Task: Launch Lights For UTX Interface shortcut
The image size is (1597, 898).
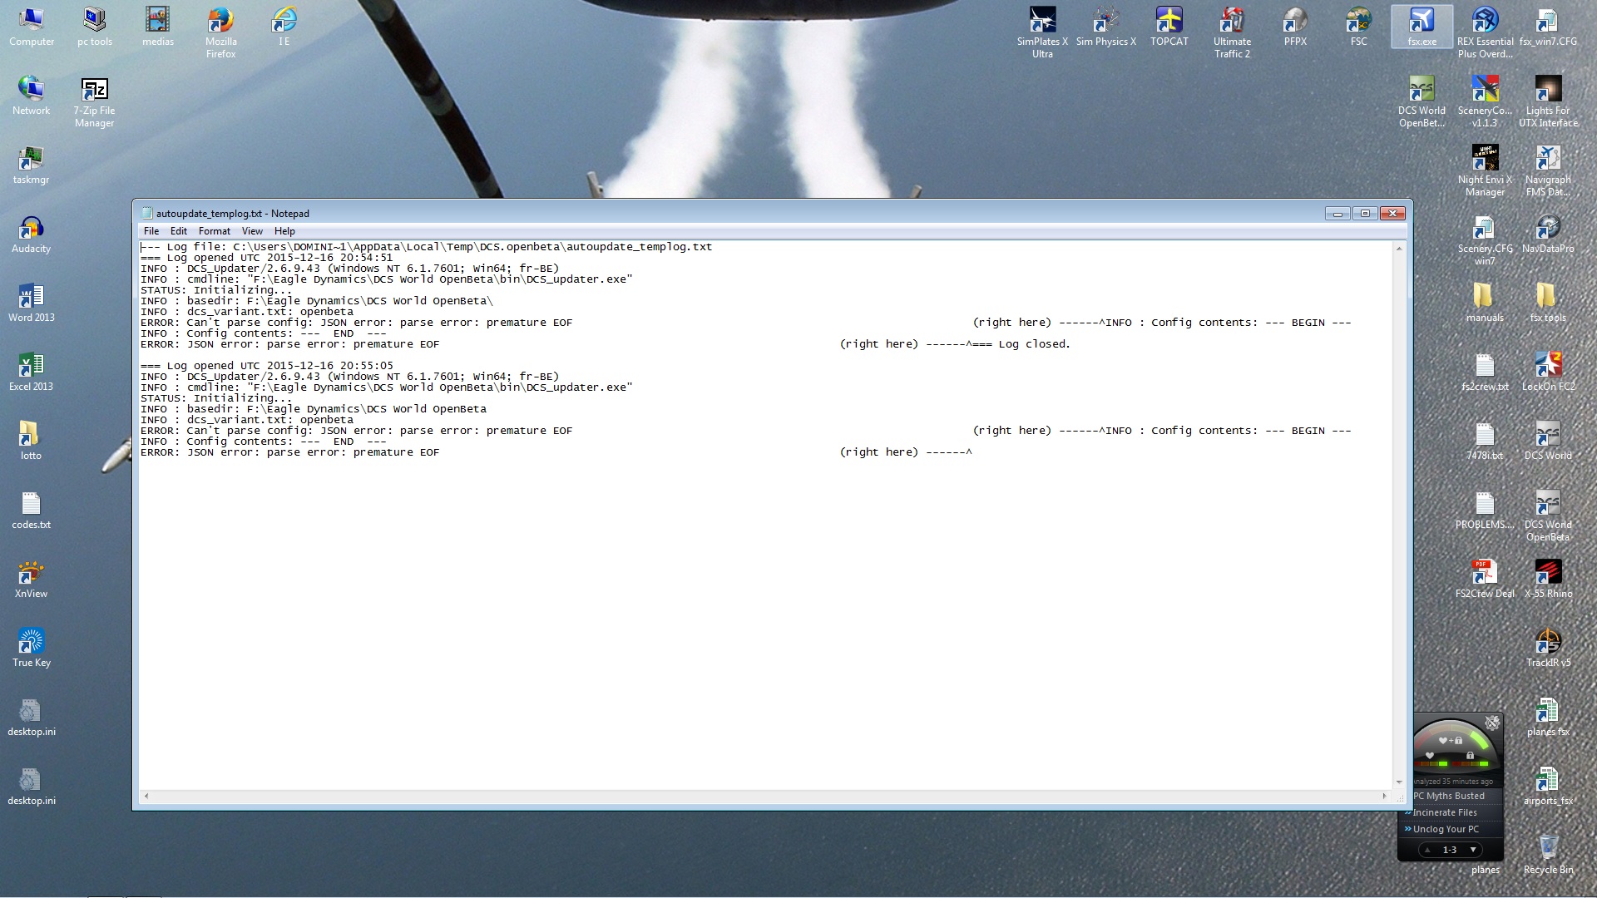Action: tap(1548, 101)
